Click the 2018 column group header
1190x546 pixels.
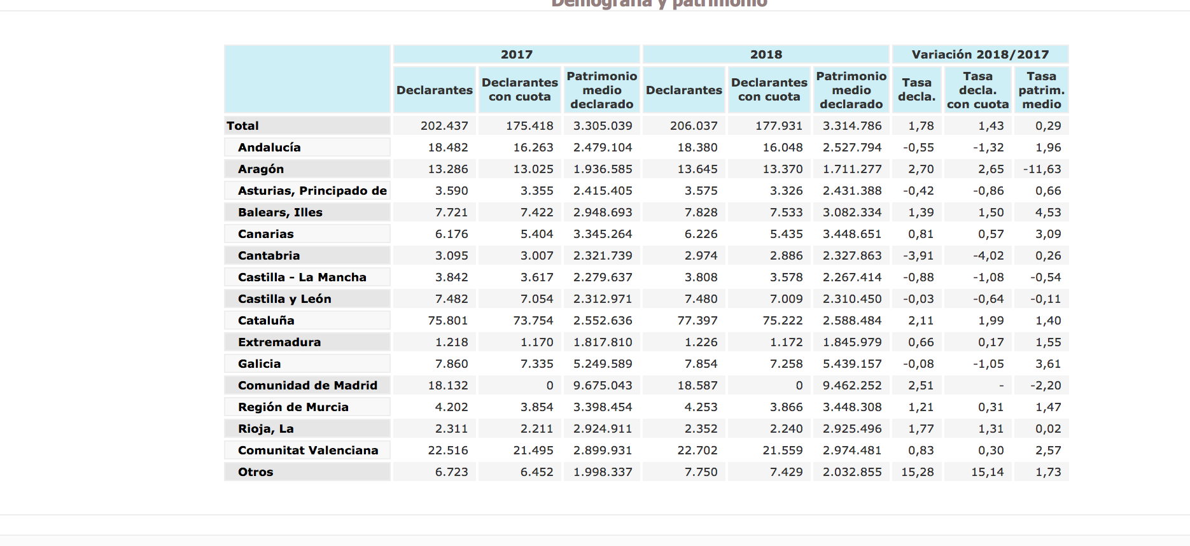(766, 55)
